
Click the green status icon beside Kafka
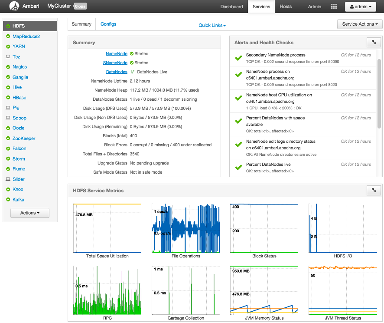pos(8,199)
